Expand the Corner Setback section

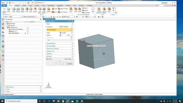60,46
